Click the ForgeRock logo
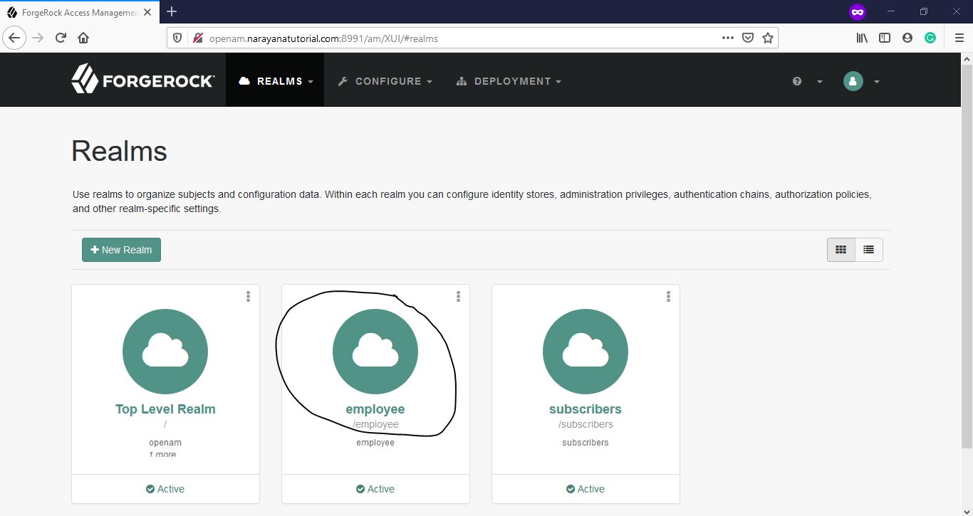The height and width of the screenshot is (516, 973). click(142, 79)
